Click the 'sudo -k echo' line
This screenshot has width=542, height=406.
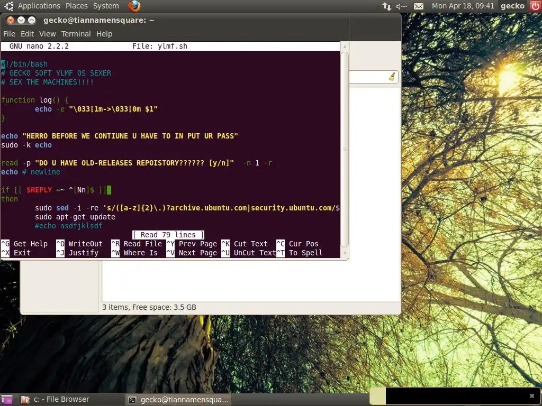pos(26,145)
